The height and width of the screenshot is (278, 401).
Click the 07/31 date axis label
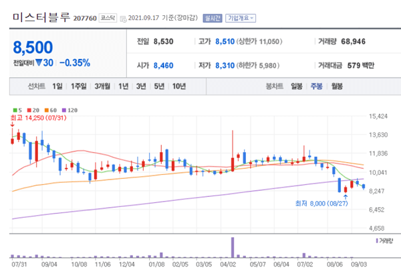[x=19, y=264]
